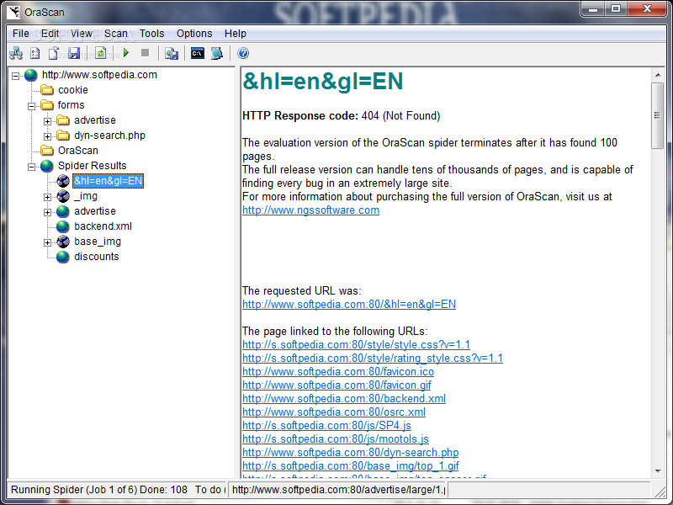Click the report scrollbar up arrow

point(658,75)
